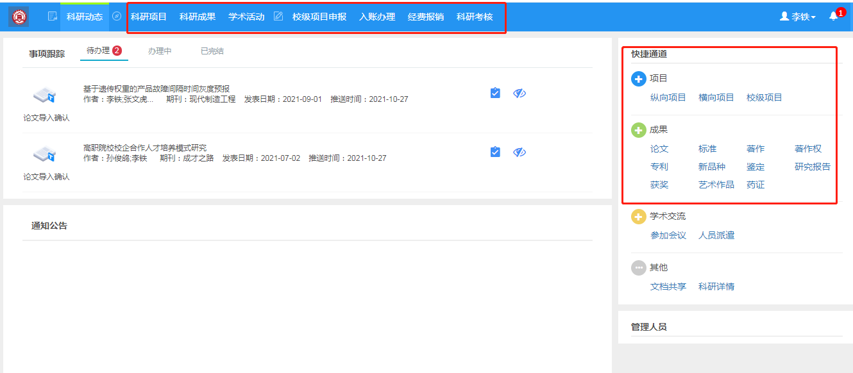The height and width of the screenshot is (373, 853).
Task: Click the 参加会议 quick link
Action: pos(668,235)
